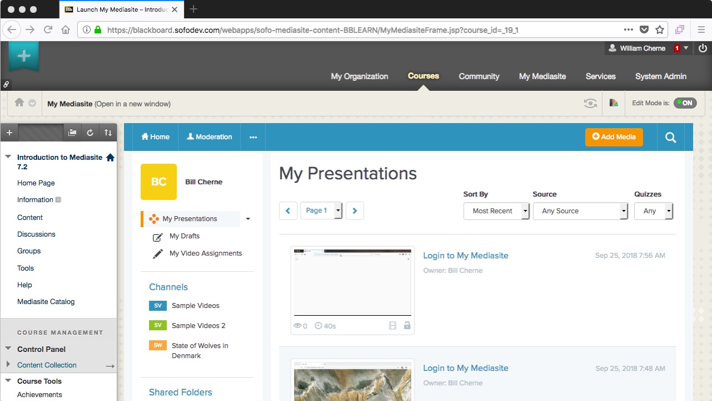Go to the next page arrow
The height and width of the screenshot is (401, 712).
[x=355, y=211]
